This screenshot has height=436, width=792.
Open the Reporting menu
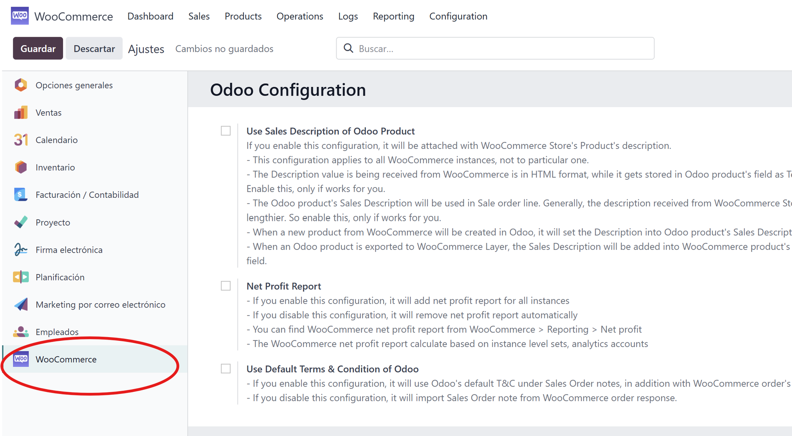pos(394,16)
